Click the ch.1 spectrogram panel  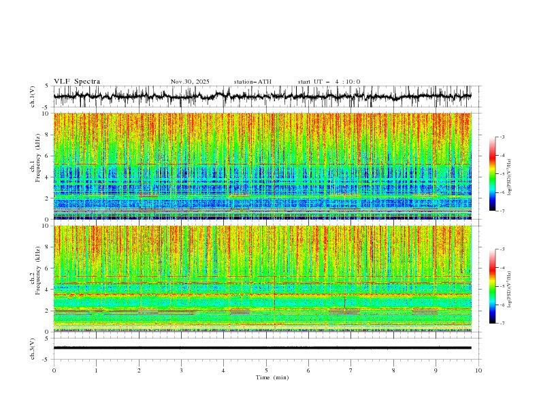pos(263,166)
